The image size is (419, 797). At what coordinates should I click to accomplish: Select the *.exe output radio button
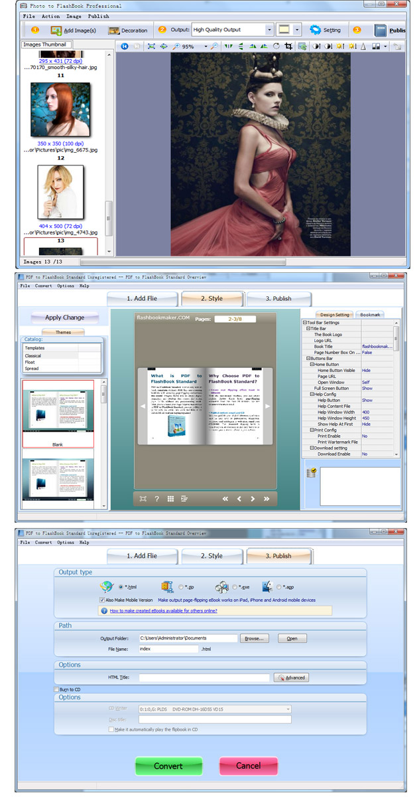click(235, 587)
